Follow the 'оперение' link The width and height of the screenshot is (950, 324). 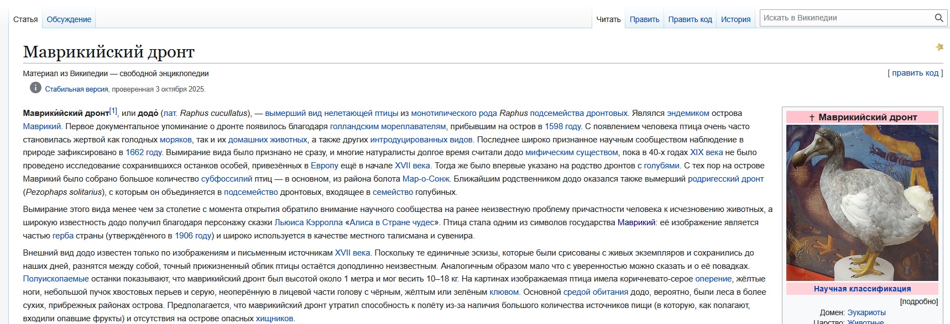coord(713,279)
